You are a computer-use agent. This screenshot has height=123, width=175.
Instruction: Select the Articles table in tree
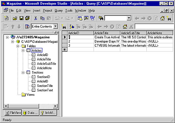[36, 51]
